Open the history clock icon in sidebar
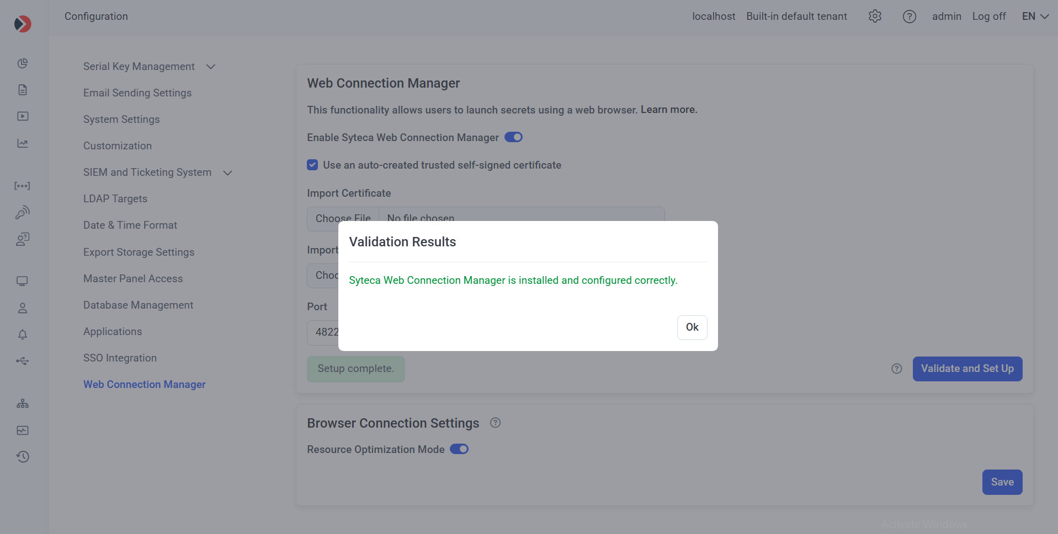Image resolution: width=1058 pixels, height=534 pixels. (x=22, y=457)
